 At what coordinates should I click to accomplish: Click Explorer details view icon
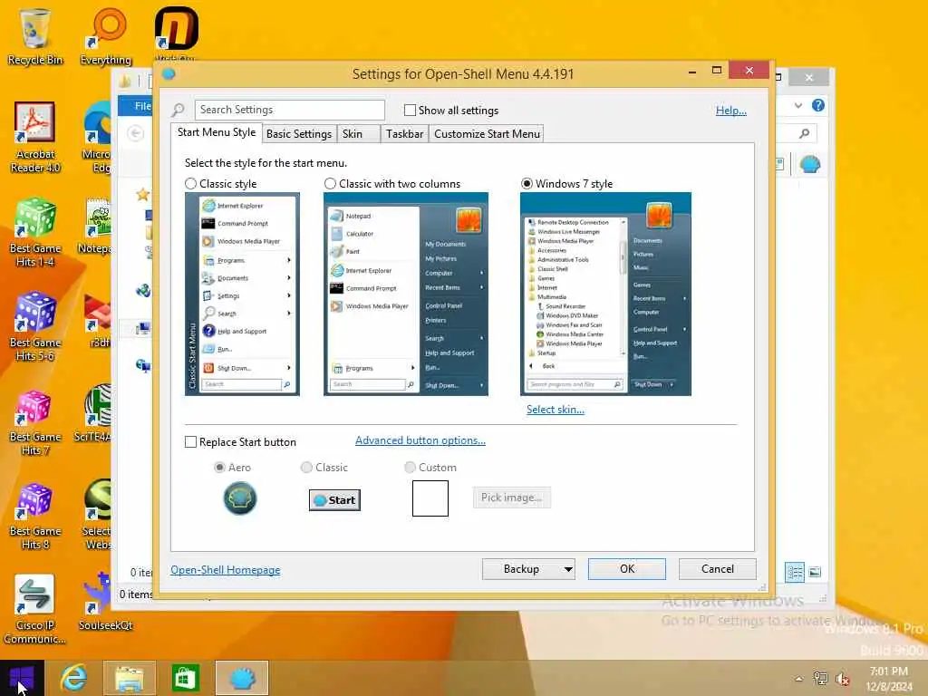[x=795, y=573]
